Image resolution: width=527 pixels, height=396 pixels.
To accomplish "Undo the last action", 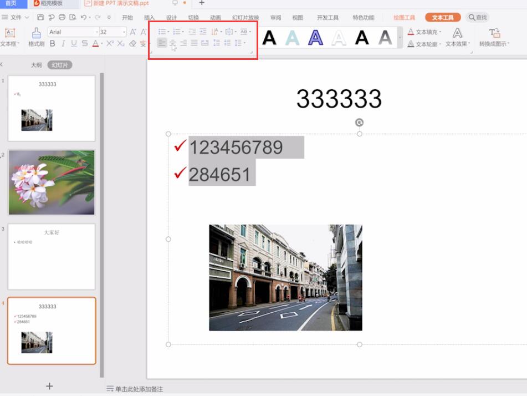I will (84, 17).
